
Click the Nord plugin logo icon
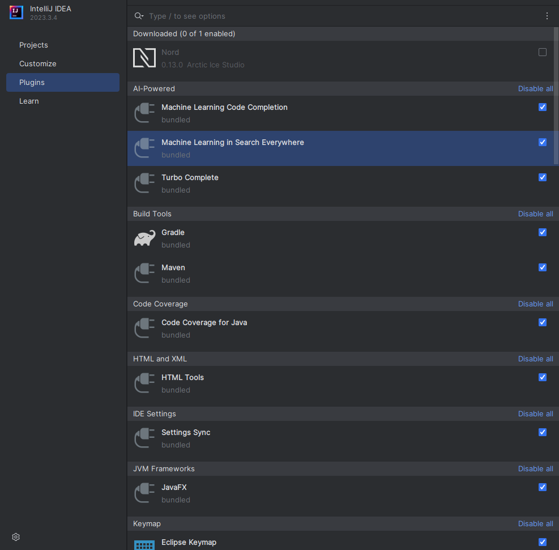(x=144, y=58)
